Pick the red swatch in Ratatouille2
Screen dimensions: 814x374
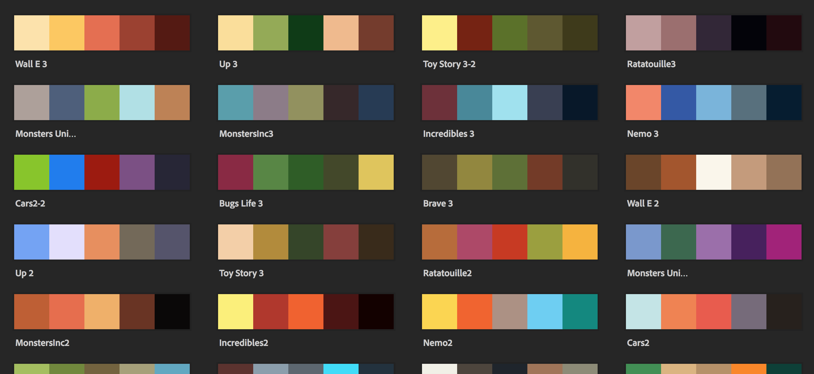tap(510, 242)
